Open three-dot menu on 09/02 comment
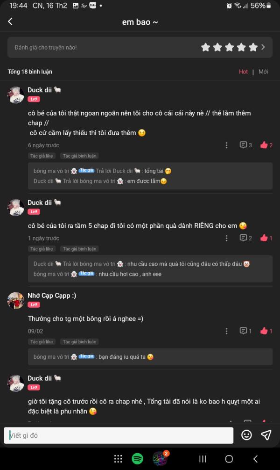The image size is (280, 470). [226, 331]
